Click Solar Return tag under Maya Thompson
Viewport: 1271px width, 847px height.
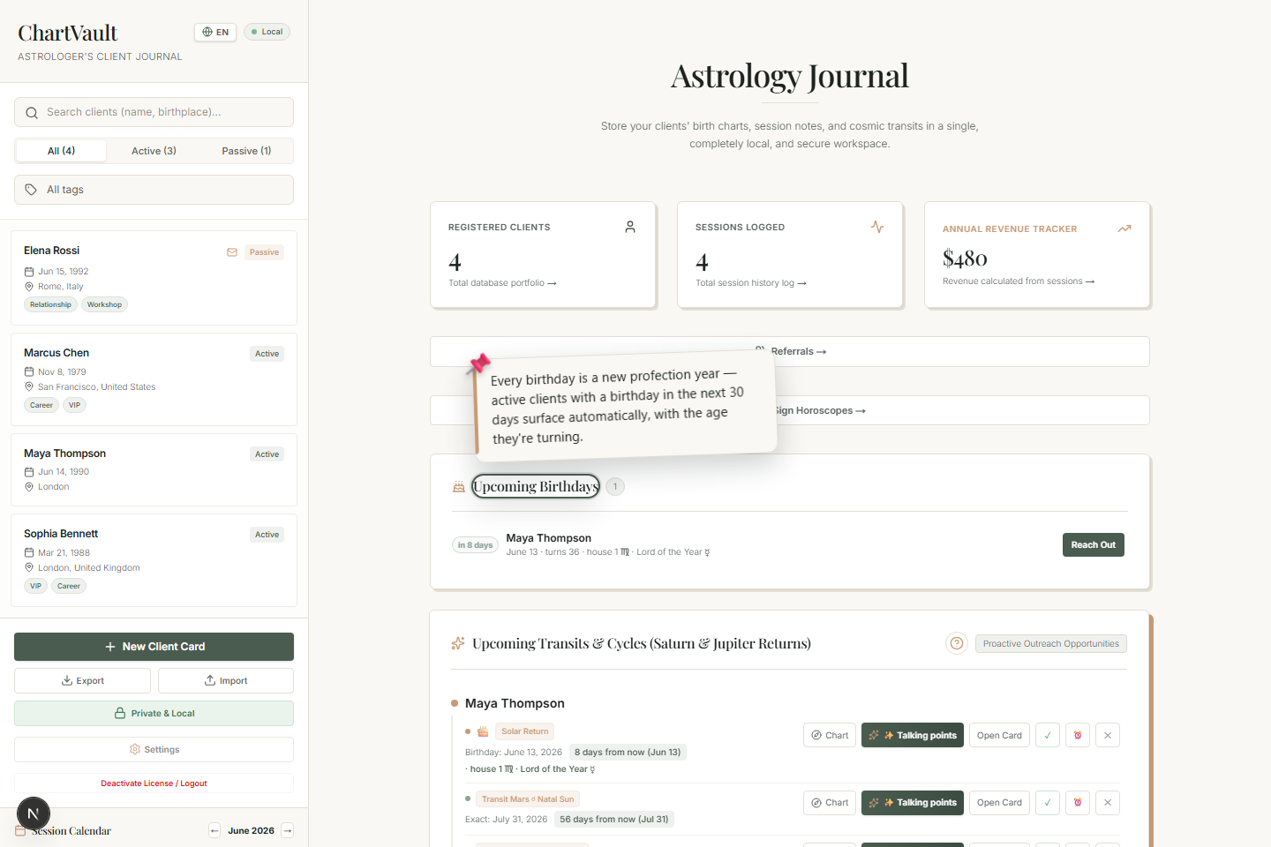tap(524, 731)
